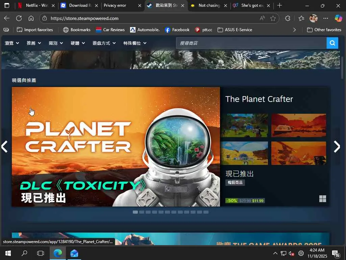Click the 暢銷商品 tag
This screenshot has width=346, height=260.
click(x=235, y=182)
